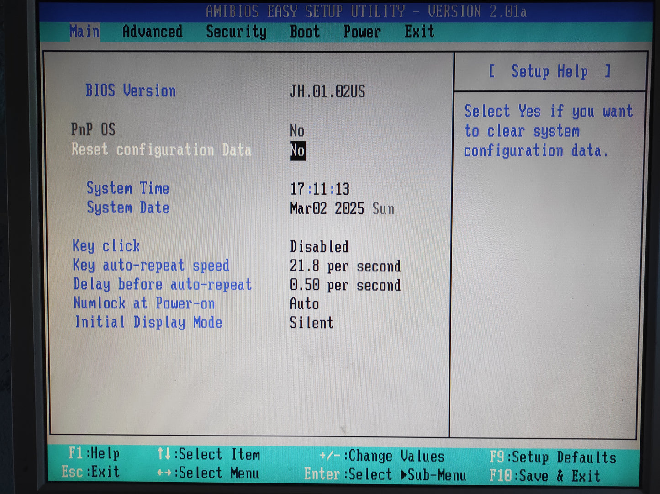Toggle the PnP OS value No

pyautogui.click(x=297, y=131)
